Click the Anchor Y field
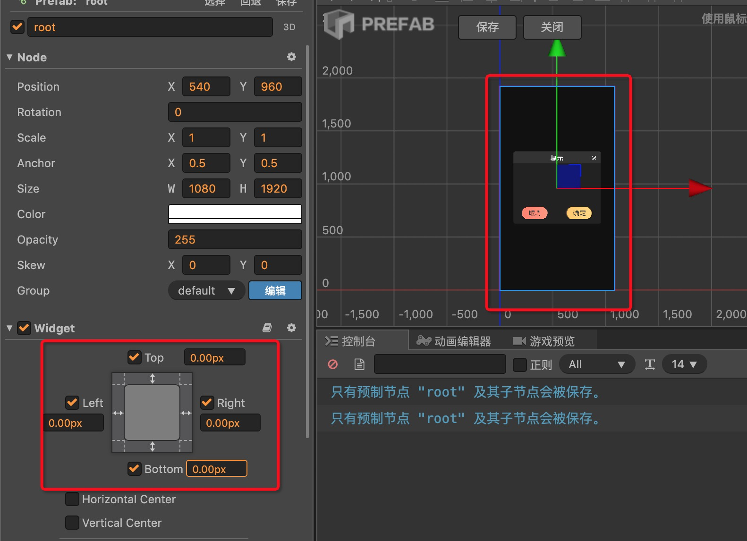 point(278,163)
